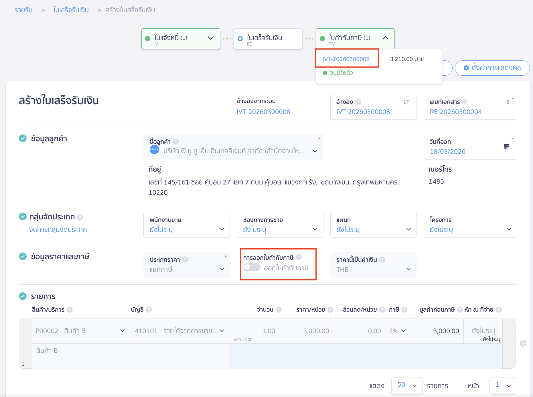Click help icon beside หัก ณ ที่จ่าย column
Viewport: 533px width, 397px height.
coord(499,310)
